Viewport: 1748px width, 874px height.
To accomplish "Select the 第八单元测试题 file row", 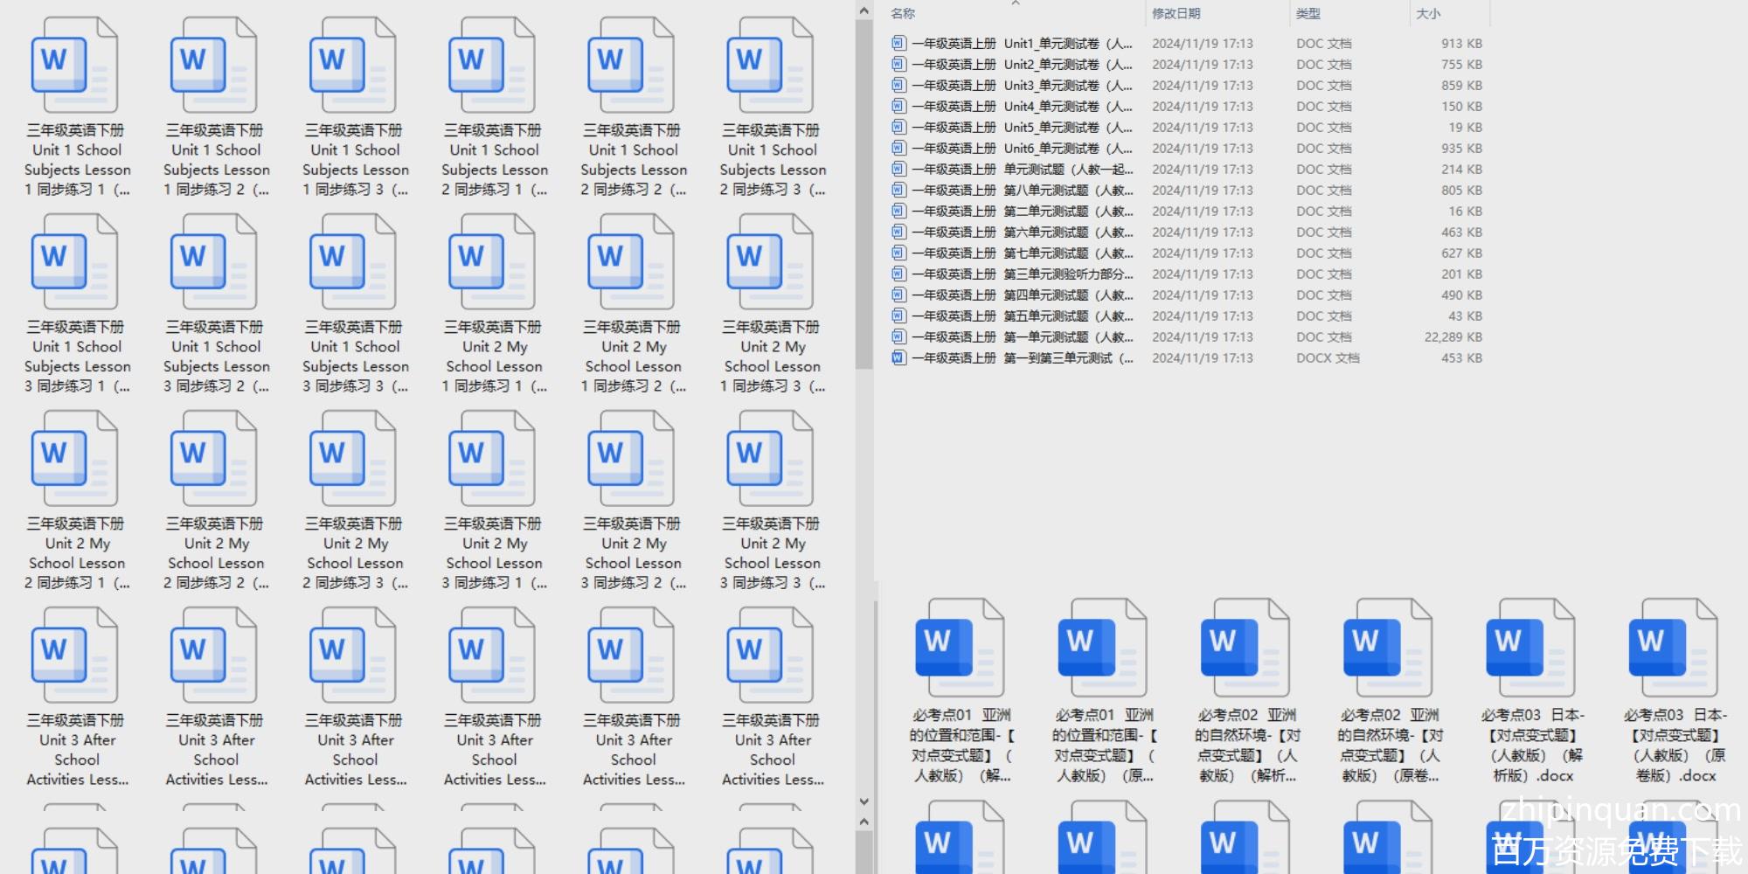I will pos(1023,190).
